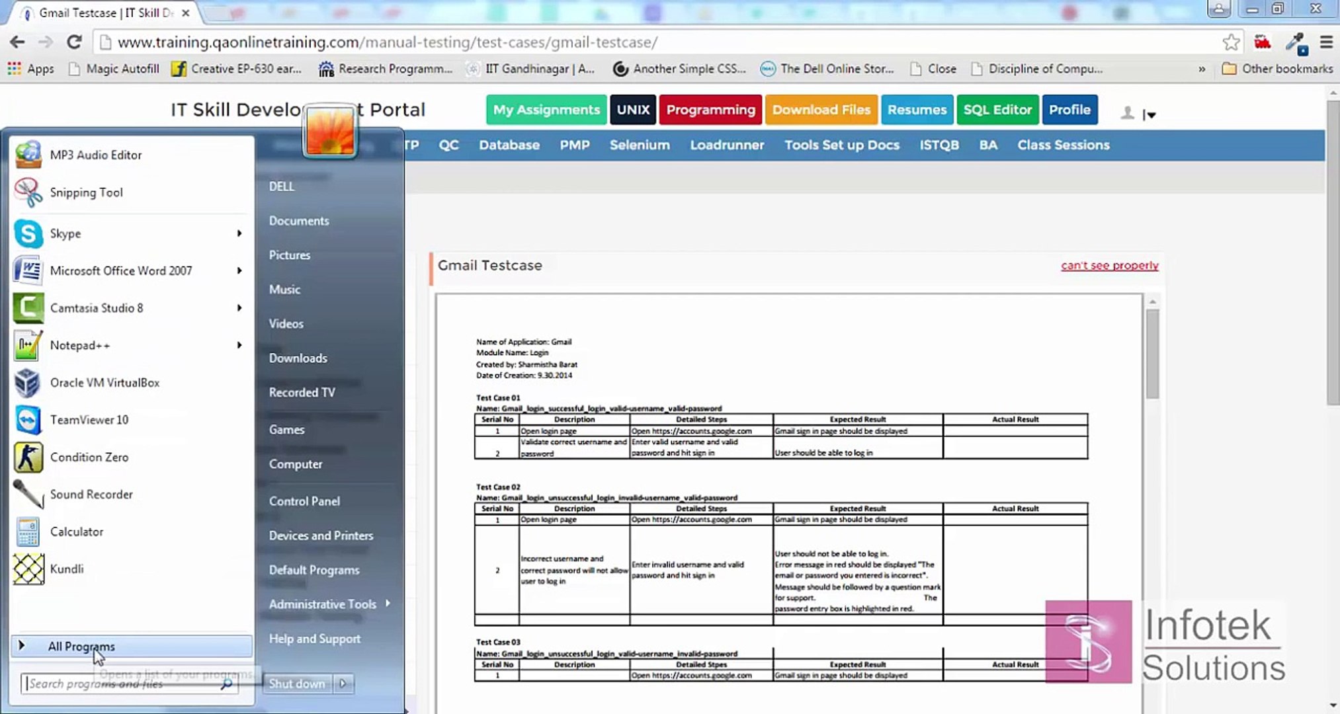The image size is (1340, 714).
Task: Expand Notepad++ recent files arrow
Action: click(x=239, y=345)
